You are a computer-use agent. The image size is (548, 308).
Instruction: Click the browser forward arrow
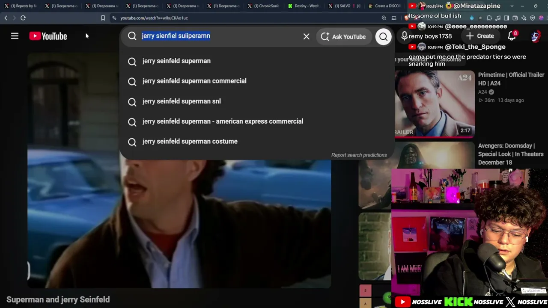click(14, 18)
